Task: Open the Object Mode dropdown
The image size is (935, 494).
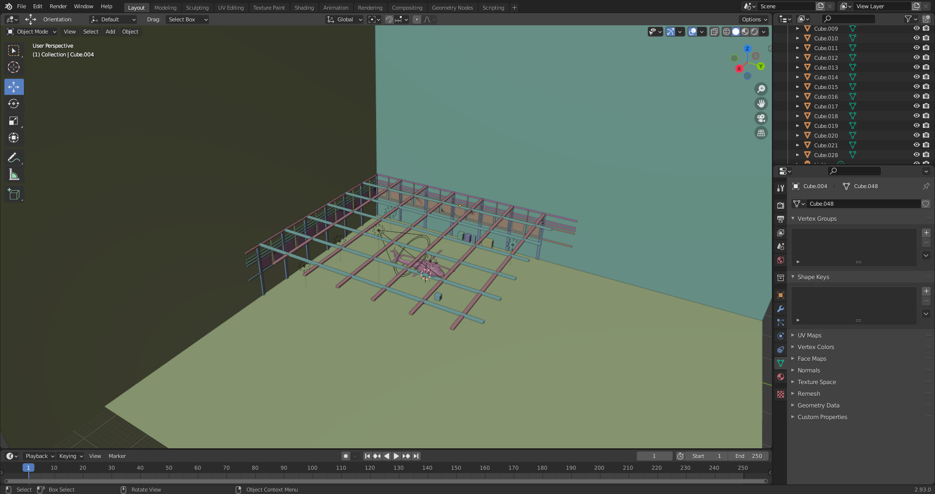Action: pyautogui.click(x=32, y=32)
